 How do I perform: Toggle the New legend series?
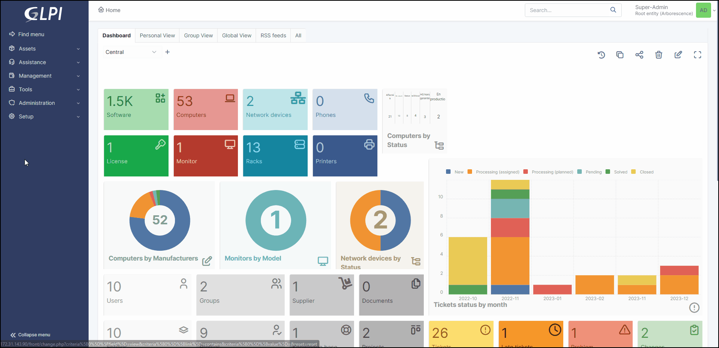[455, 172]
